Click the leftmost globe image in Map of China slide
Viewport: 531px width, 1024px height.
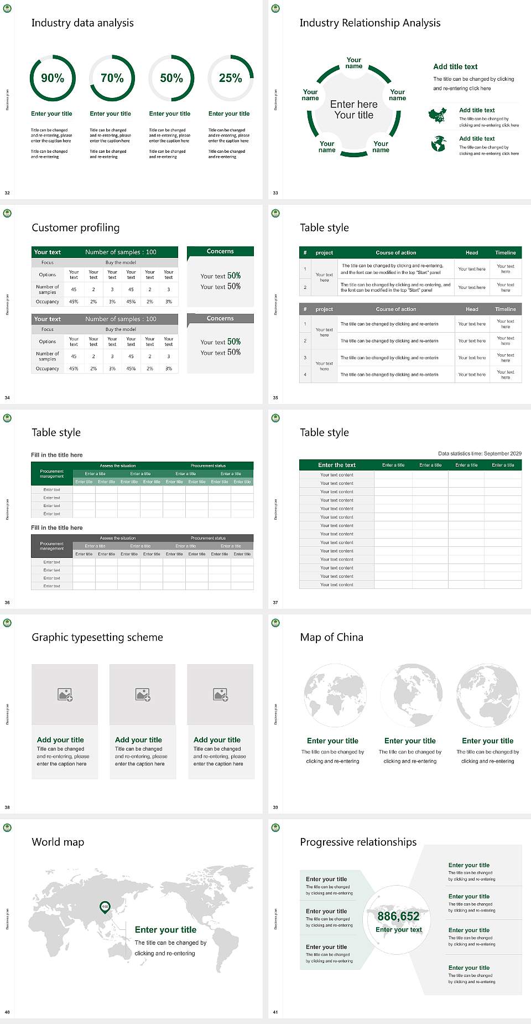[x=332, y=696]
